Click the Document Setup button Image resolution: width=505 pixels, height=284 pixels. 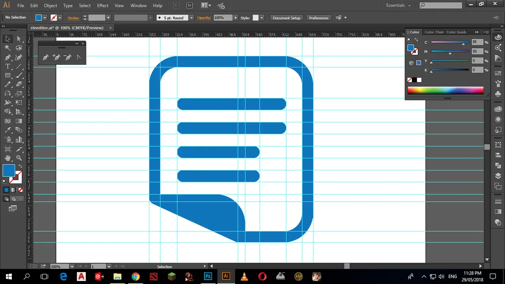click(286, 18)
